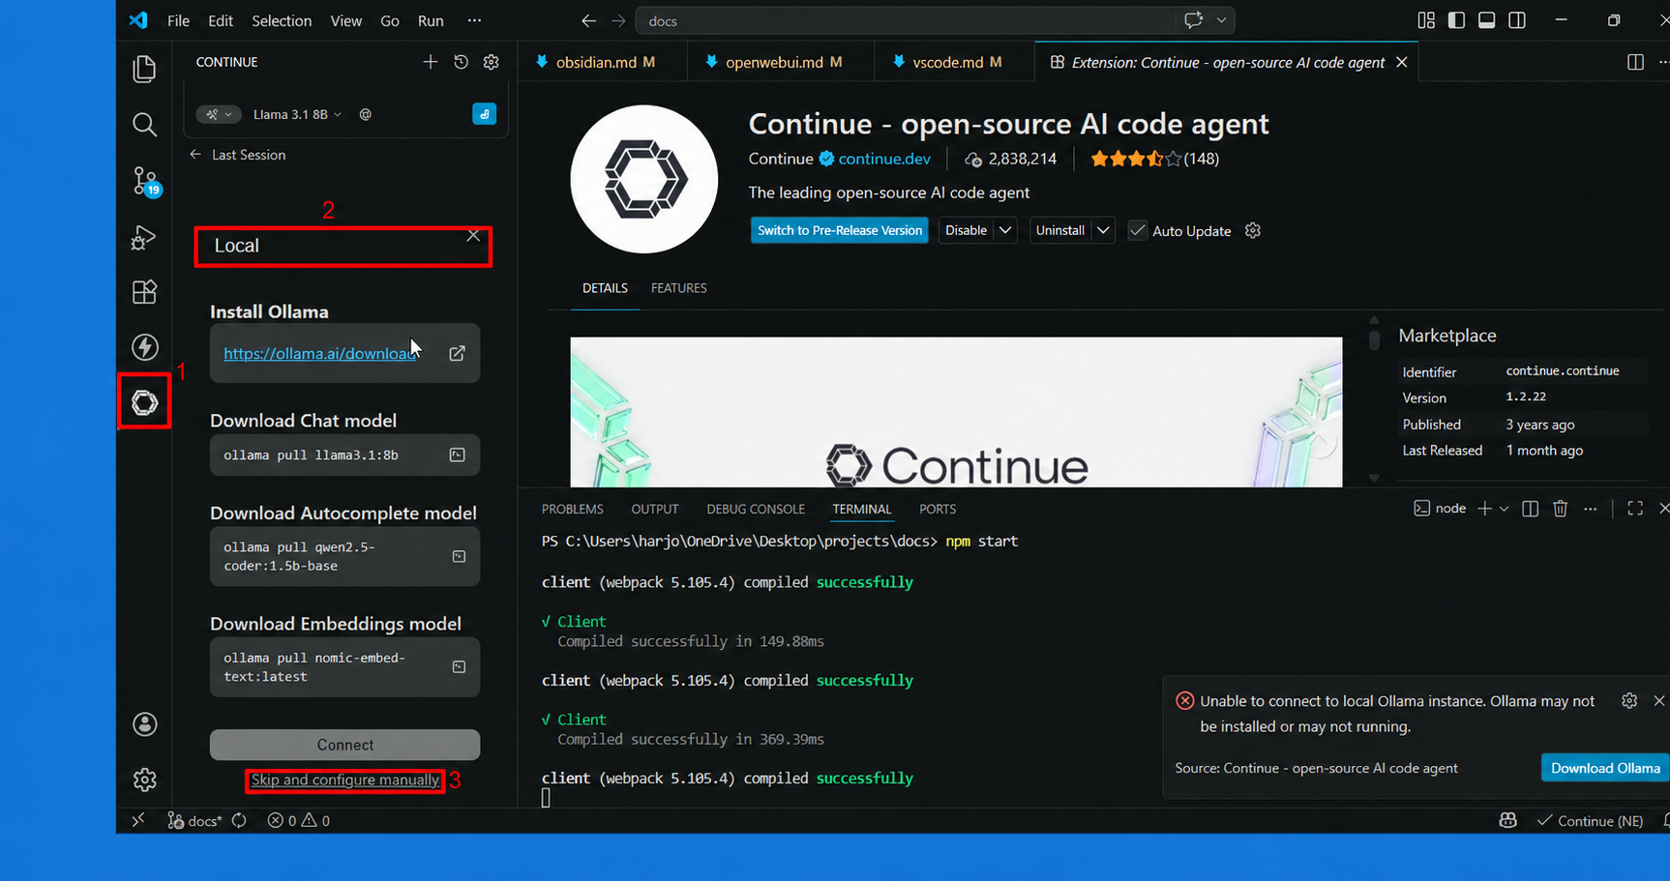The height and width of the screenshot is (881, 1670).
Task: Open the Accounts icon in the activity bar
Action: coord(144,724)
